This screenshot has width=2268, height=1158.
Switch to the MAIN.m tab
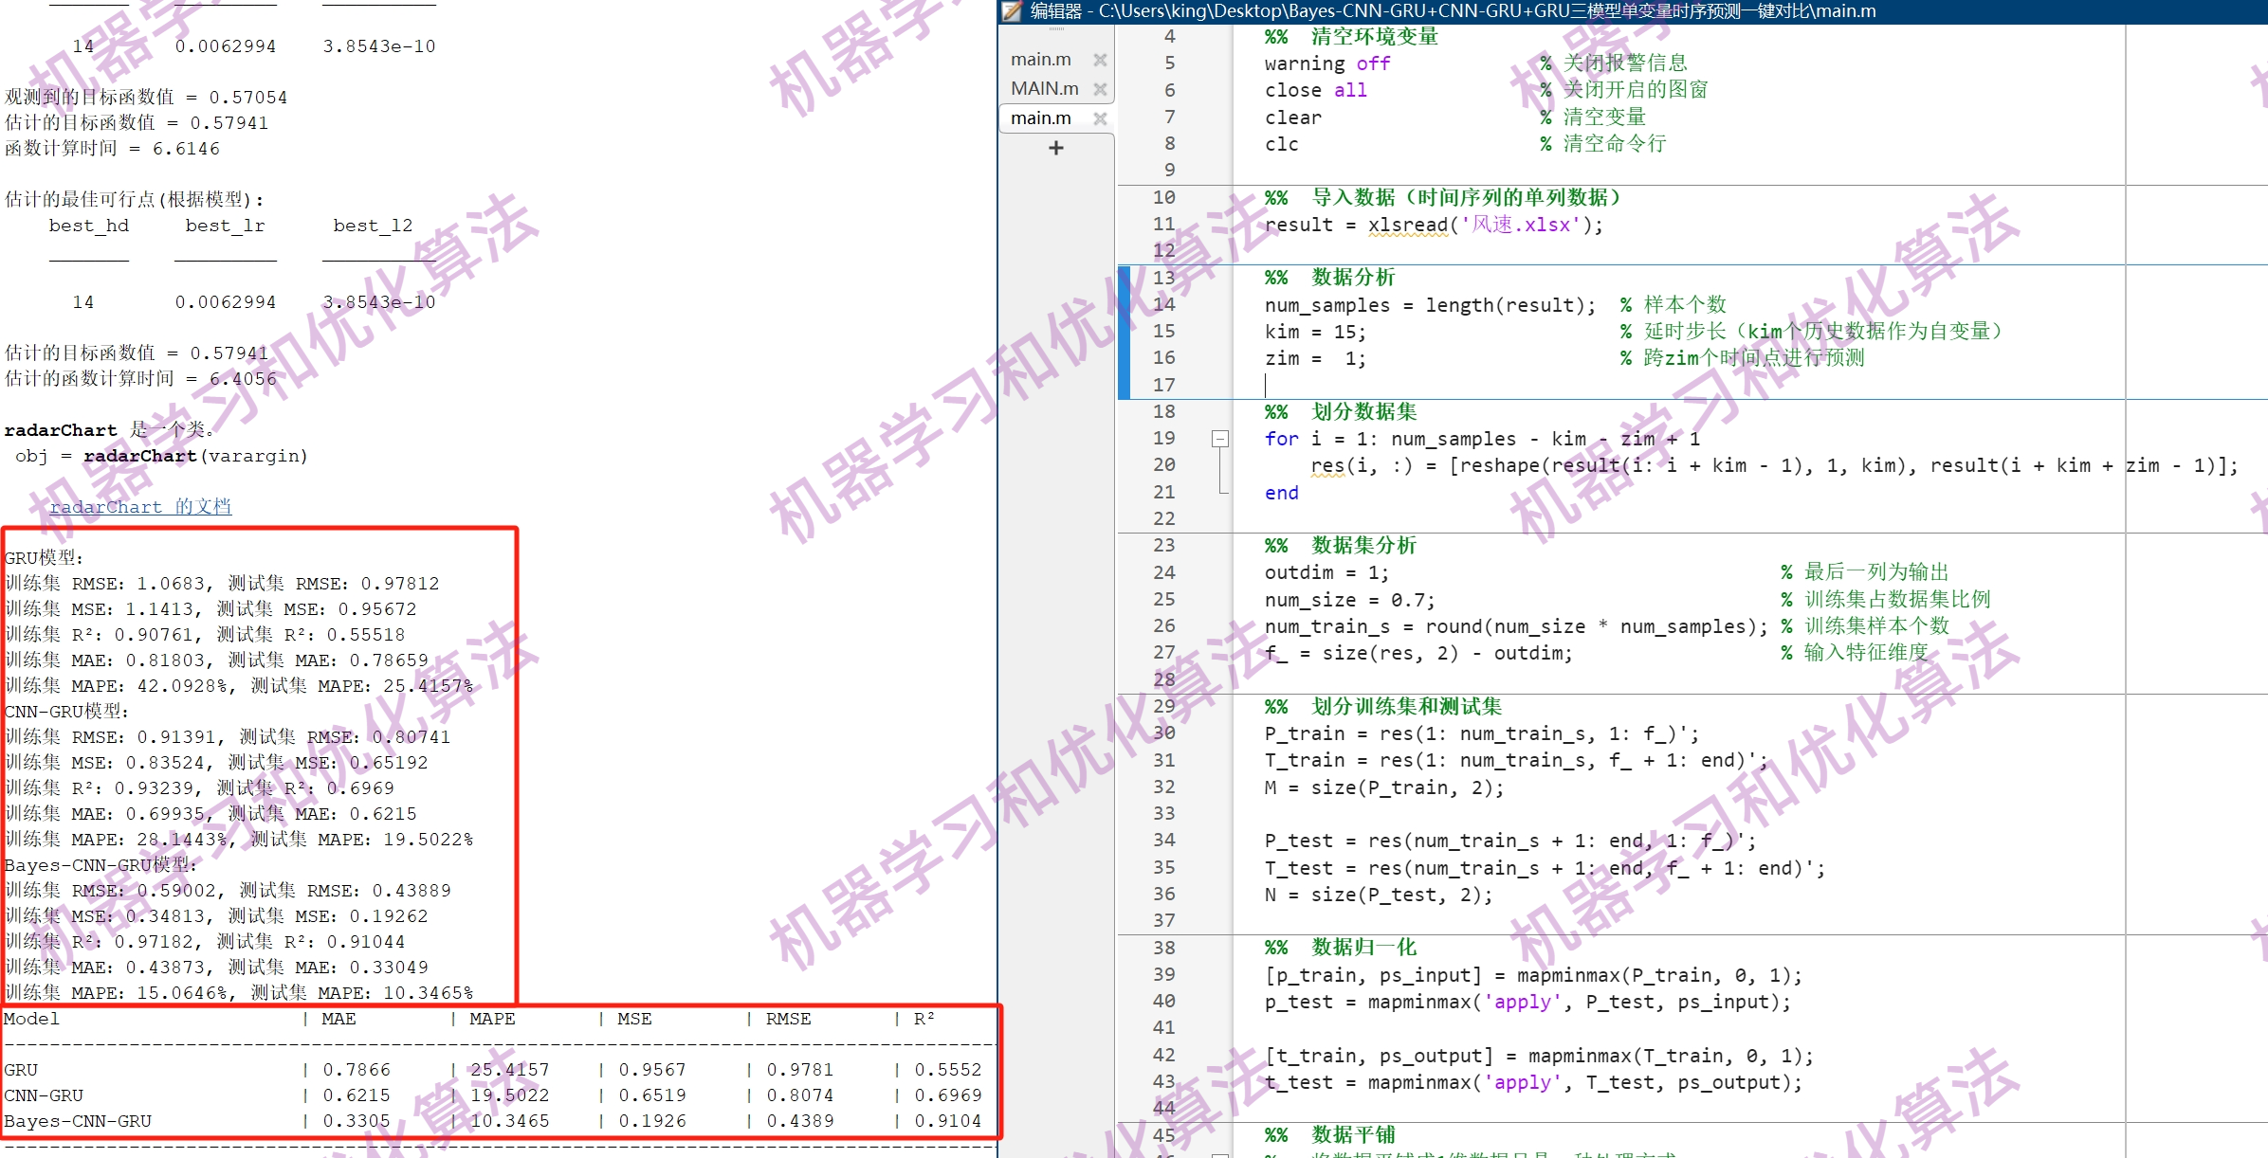[1043, 88]
